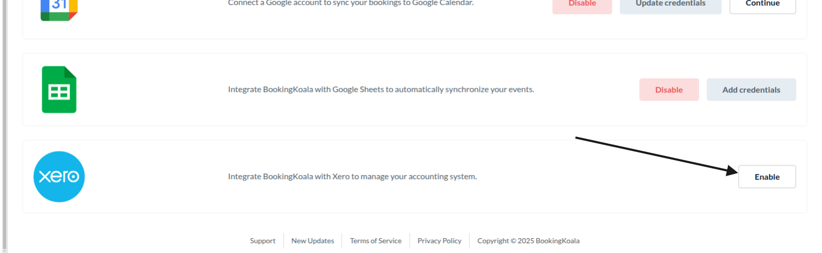View the Terms of Service link
The height and width of the screenshot is (253, 822).
point(376,241)
